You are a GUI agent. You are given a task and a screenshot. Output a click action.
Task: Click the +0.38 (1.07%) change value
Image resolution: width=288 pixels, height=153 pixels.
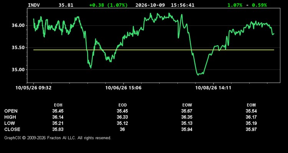[x=108, y=5]
